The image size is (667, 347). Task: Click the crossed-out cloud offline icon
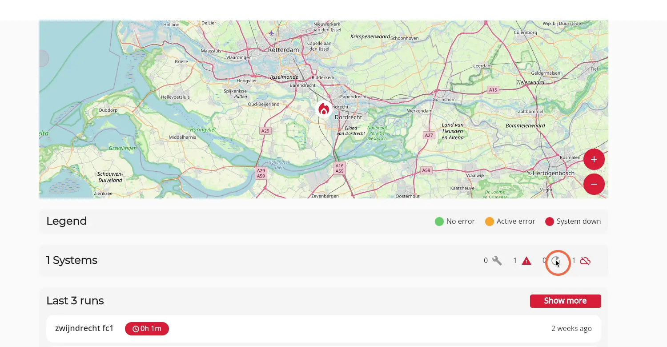tap(585, 261)
